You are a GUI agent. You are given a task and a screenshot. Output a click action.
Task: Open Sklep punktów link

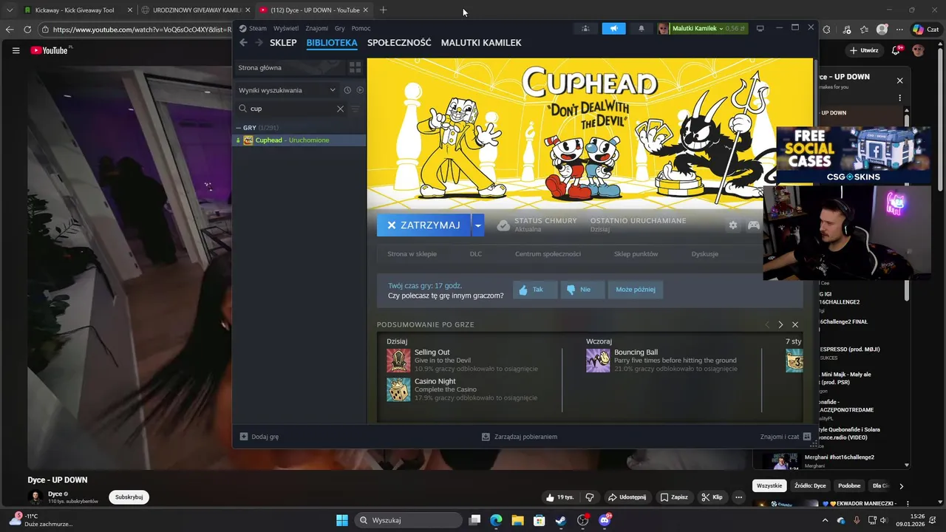pyautogui.click(x=636, y=254)
